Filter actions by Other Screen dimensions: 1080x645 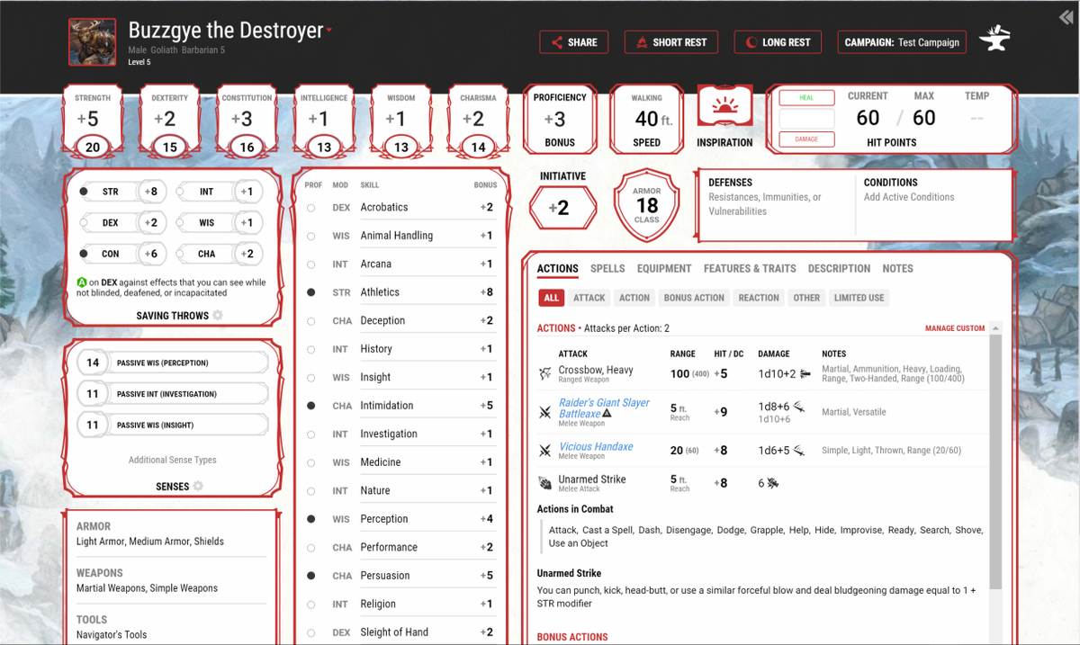pyautogui.click(x=806, y=298)
